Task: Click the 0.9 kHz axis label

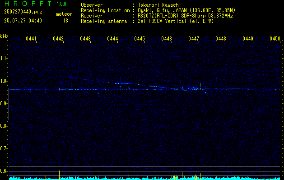Action: click(4, 103)
